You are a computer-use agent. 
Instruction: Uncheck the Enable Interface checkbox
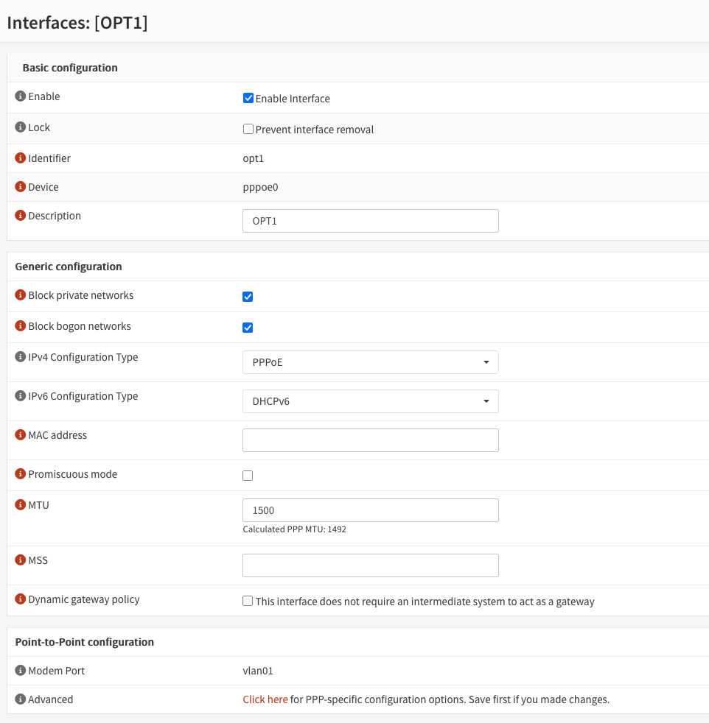coord(248,99)
